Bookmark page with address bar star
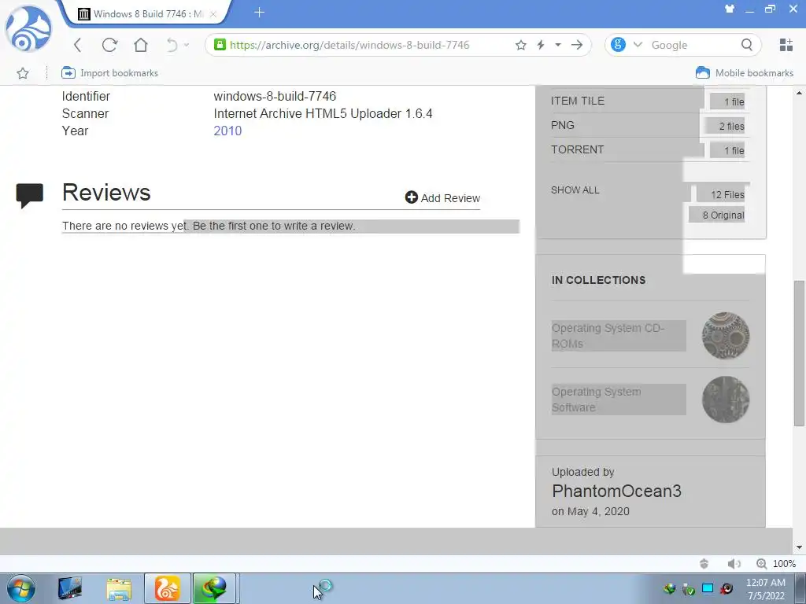Viewport: 806px width, 604px height. (x=521, y=45)
